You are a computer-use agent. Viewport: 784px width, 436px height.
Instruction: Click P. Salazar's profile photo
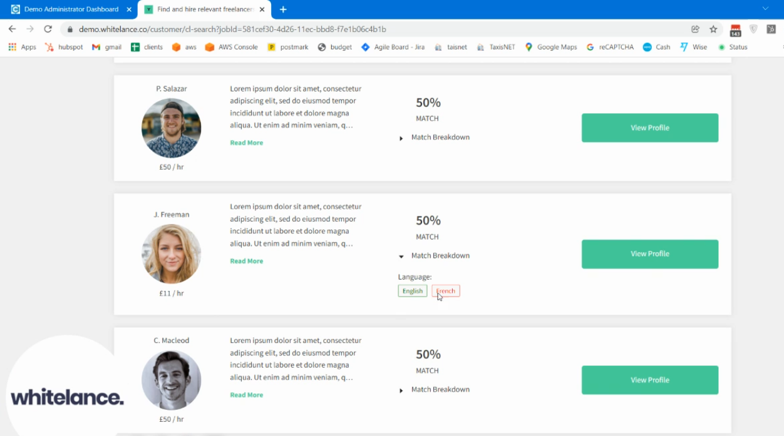[171, 128]
